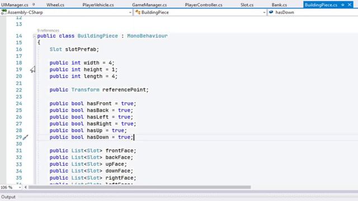Click the length variable on line 20

point(93,76)
